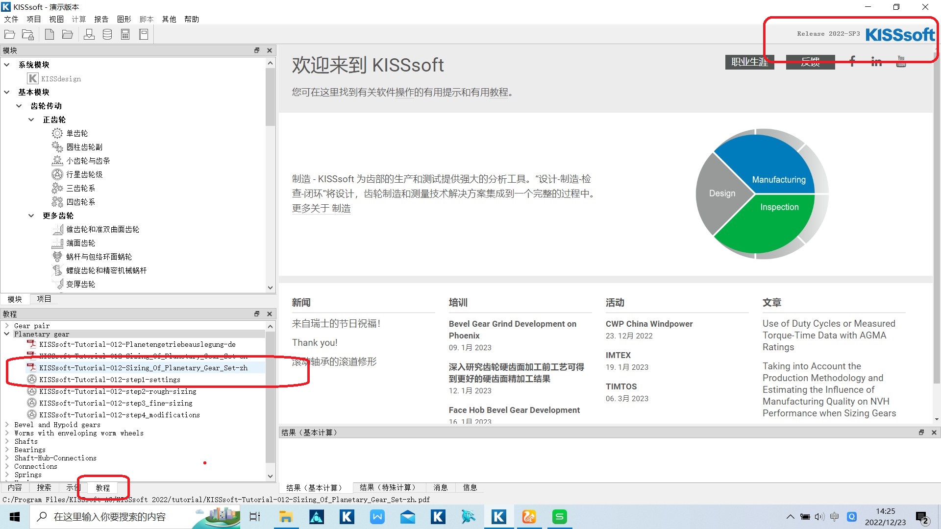Collapse the 系统模块 tree node
The image size is (941, 529).
[x=7, y=65]
